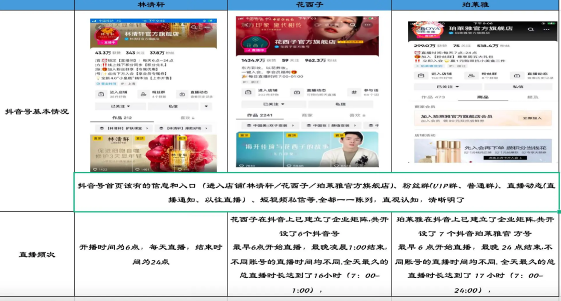Open 林清轩 video with 1461 likes
Image resolution: width=561 pixels, height=301 pixels.
tap(153, 154)
